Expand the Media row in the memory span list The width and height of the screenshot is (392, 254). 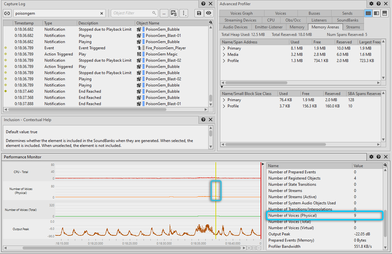[x=224, y=55]
